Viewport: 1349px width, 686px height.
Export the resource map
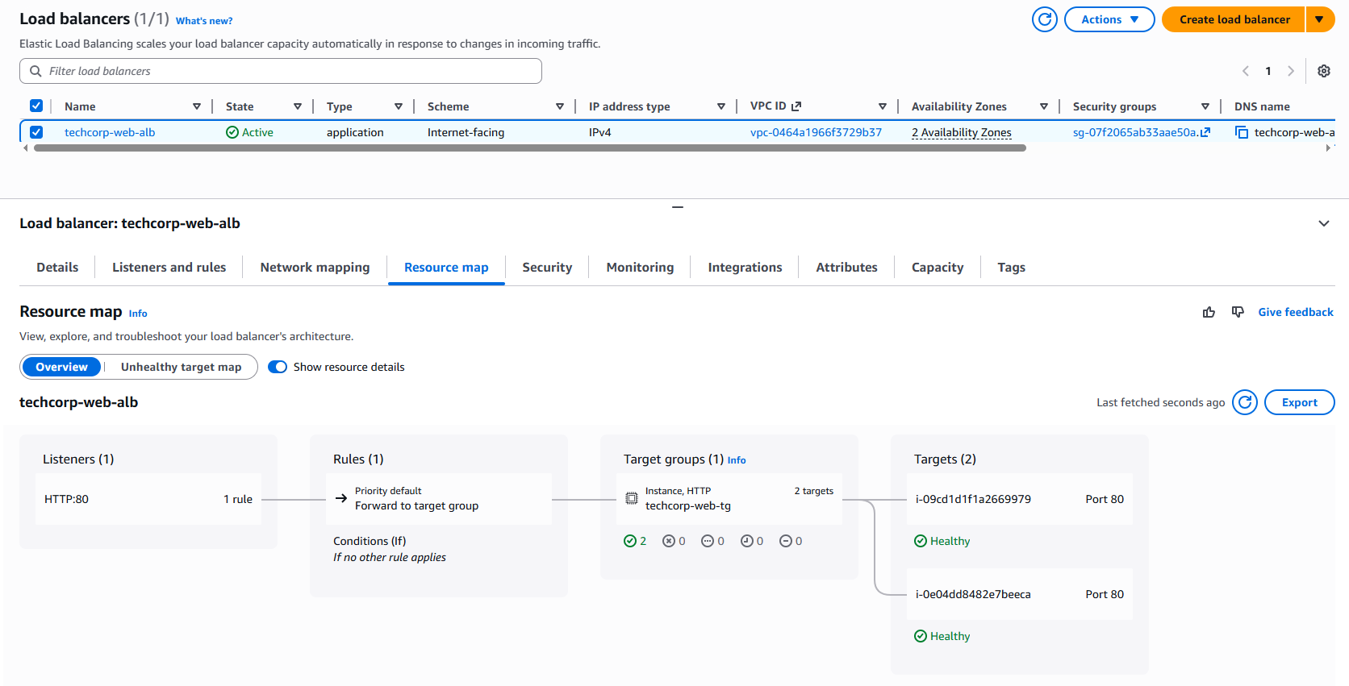click(1298, 402)
